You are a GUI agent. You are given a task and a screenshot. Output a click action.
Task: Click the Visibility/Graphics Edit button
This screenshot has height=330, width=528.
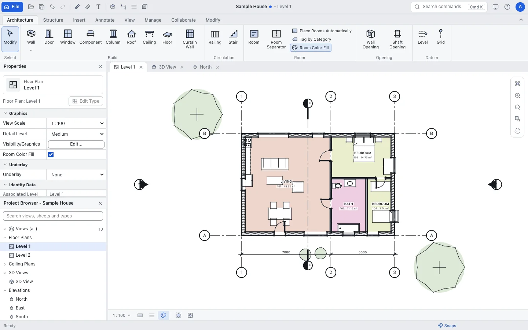[x=76, y=144]
